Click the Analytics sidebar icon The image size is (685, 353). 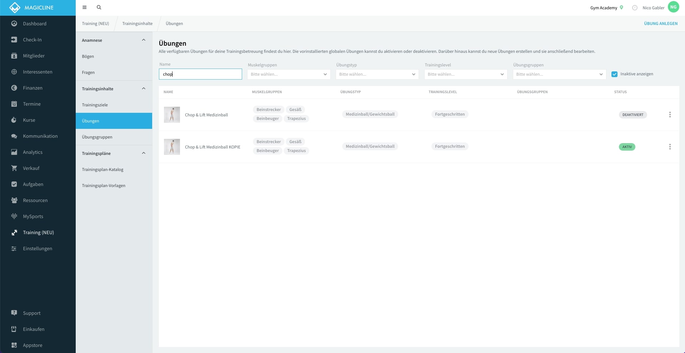[x=14, y=152]
